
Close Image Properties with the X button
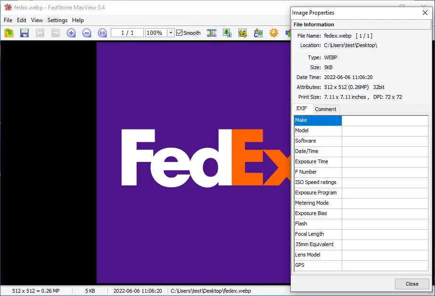[x=425, y=13]
